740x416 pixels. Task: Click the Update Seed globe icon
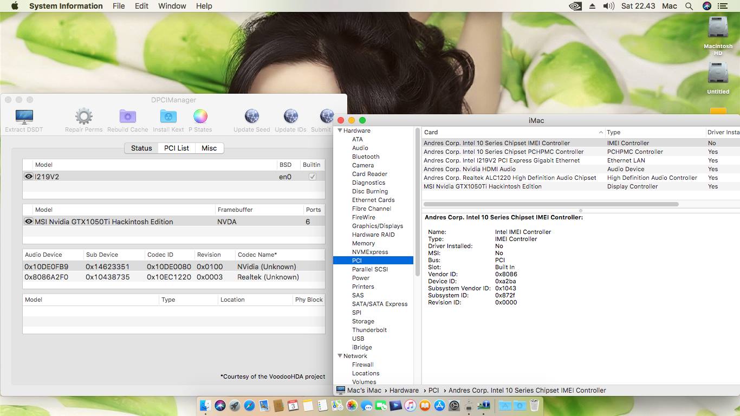click(x=251, y=117)
